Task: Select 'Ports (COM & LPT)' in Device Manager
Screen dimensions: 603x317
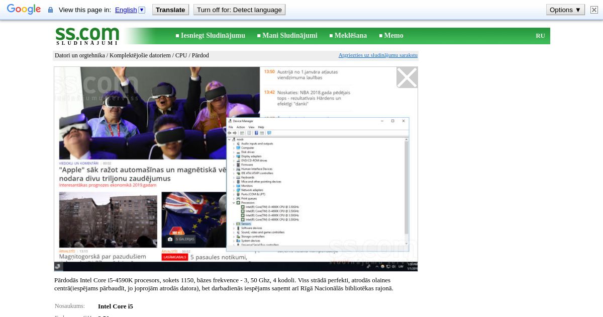Action: pyautogui.click(x=253, y=194)
